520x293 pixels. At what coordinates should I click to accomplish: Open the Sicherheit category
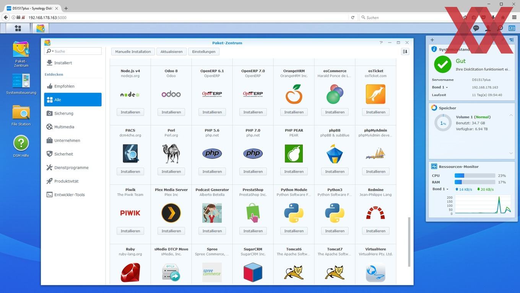tap(73, 154)
